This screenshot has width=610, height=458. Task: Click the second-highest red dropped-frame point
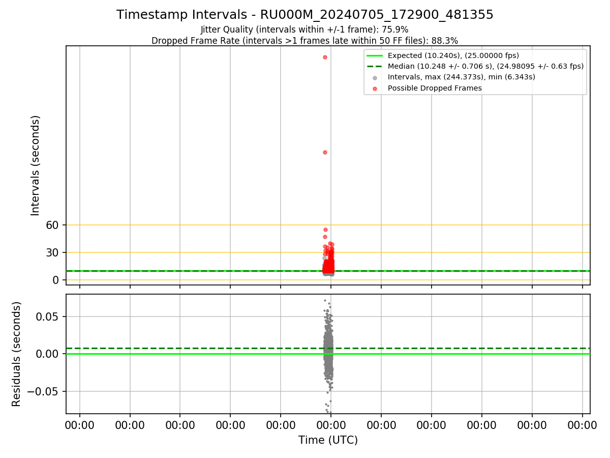[x=325, y=152]
